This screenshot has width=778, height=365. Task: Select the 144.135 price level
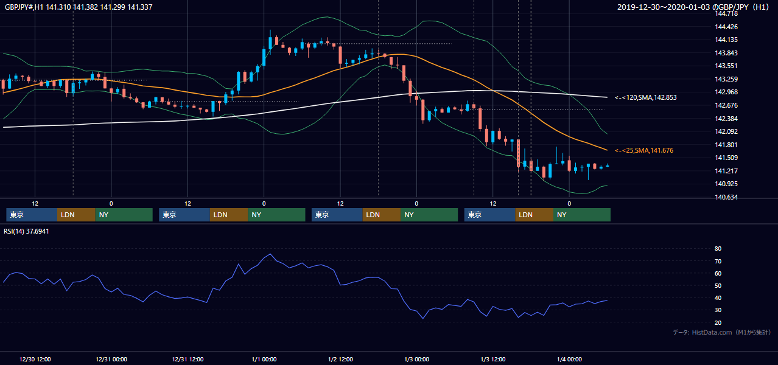coord(726,40)
